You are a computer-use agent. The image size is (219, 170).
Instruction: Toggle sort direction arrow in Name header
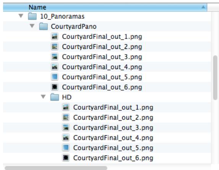click(203, 7)
